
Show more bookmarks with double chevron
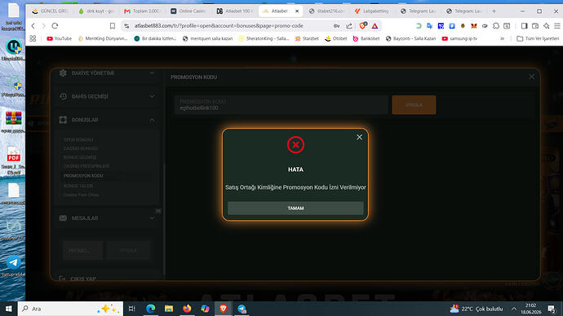[x=503, y=38]
